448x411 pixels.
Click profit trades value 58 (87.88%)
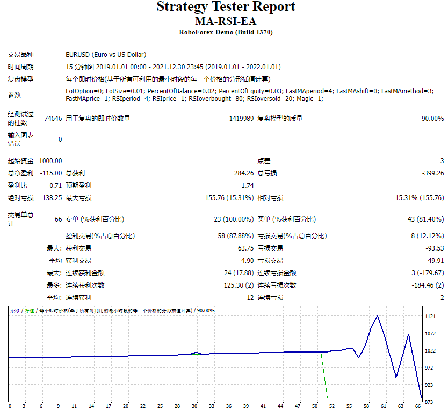(x=236, y=236)
